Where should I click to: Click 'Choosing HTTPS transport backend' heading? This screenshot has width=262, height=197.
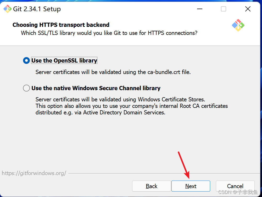[61, 25]
